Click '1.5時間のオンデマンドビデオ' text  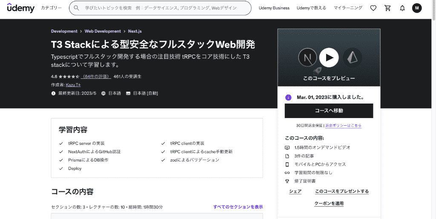coord(322,147)
